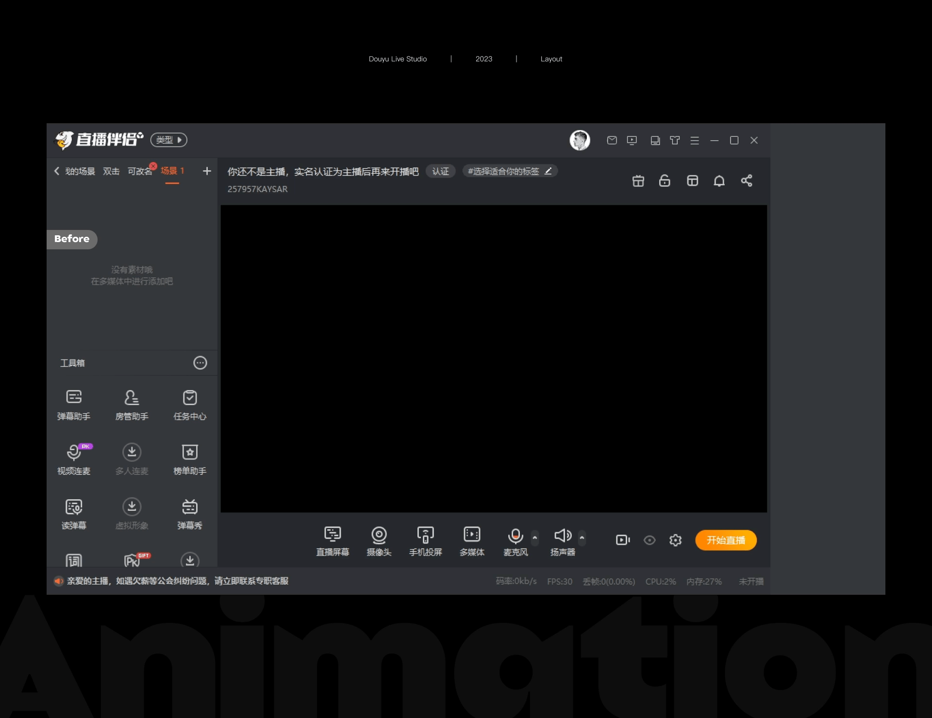Click the 内存:27% status

click(704, 581)
